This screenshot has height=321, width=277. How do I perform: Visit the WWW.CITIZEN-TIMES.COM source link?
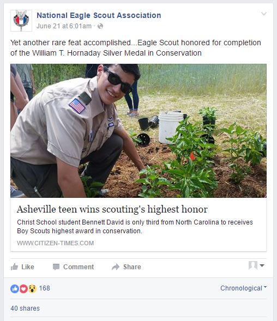55,243
